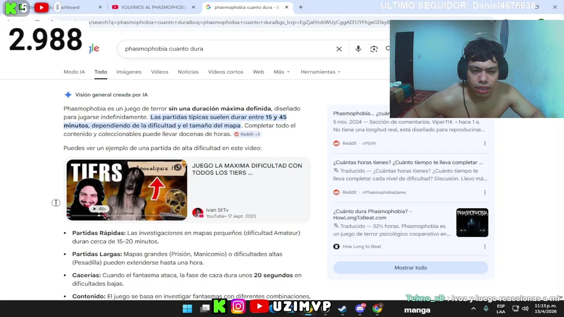Close the VOLVIMOS AL PHASMOPHOBIA tab

(193, 7)
